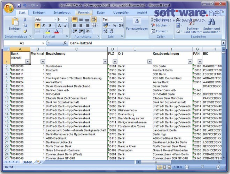Viewport: 230px width, 174px height.
Task: Apply percent style with the % icon
Action: click(x=114, y=25)
